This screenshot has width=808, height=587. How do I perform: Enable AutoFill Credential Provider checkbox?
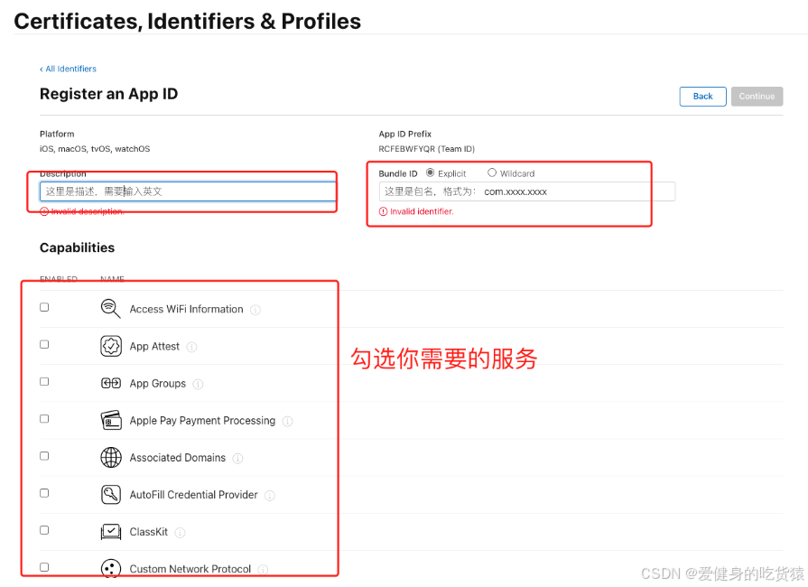[x=44, y=493]
